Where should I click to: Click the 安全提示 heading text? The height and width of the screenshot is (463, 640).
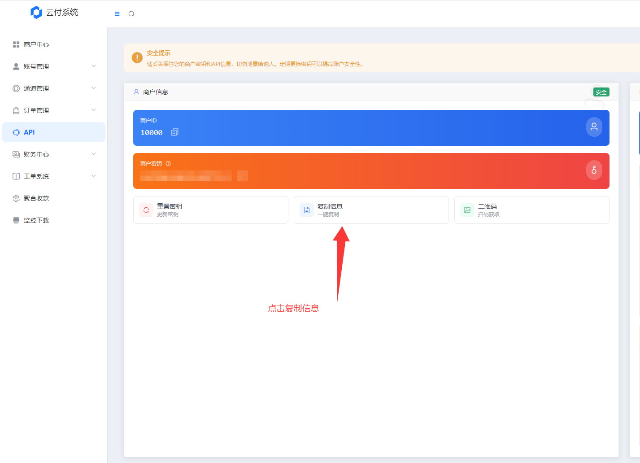click(x=159, y=53)
